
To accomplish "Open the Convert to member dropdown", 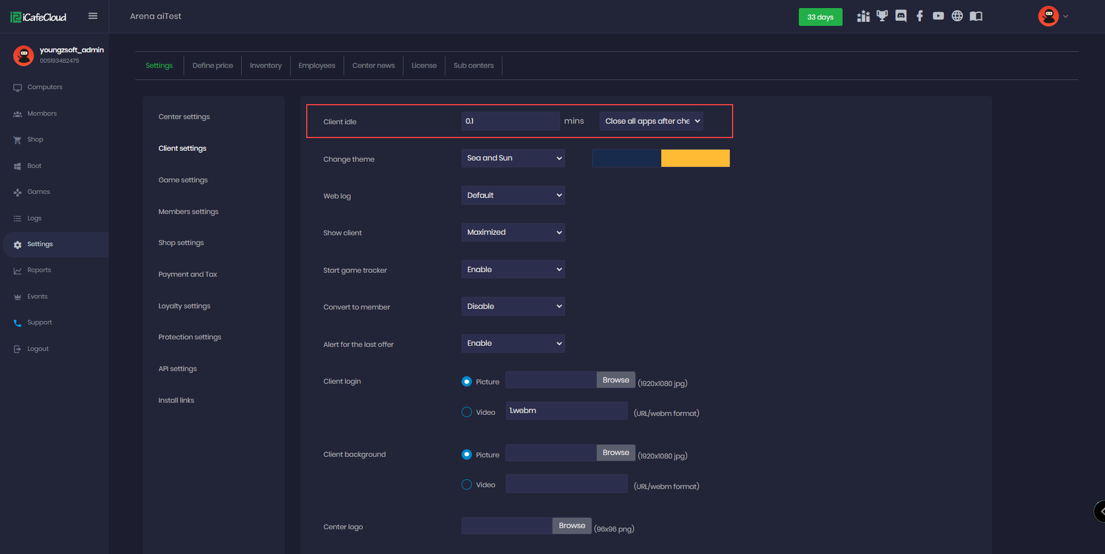I will pyautogui.click(x=513, y=307).
